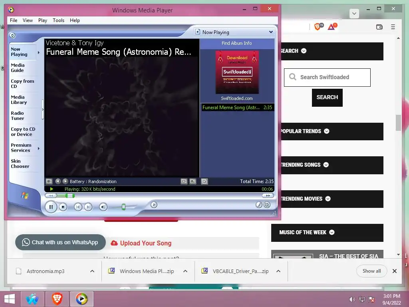Skip to the next track

click(88, 207)
